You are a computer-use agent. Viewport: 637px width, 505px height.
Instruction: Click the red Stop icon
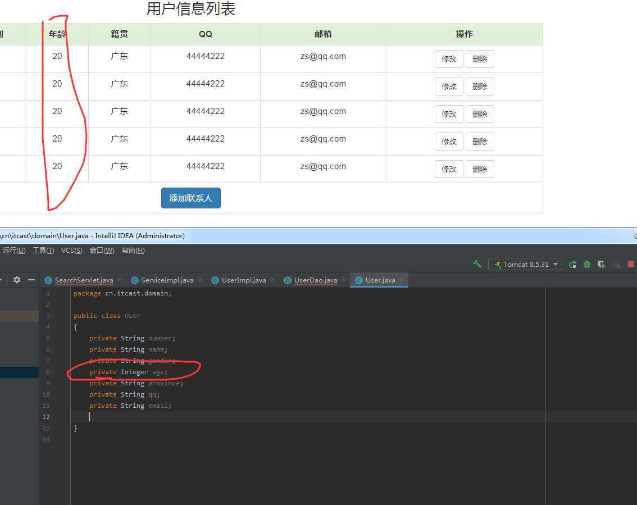click(630, 264)
